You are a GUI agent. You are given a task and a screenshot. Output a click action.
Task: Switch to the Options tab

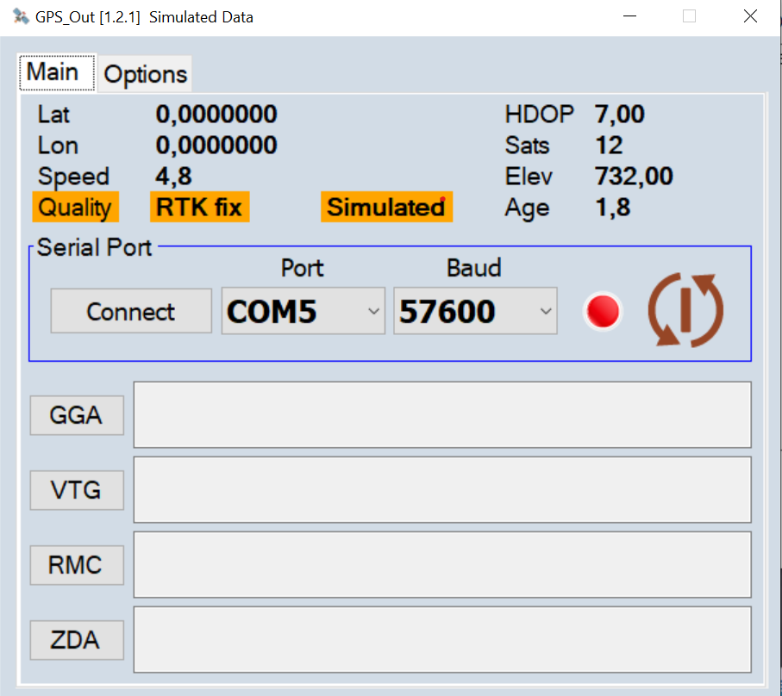(x=145, y=75)
